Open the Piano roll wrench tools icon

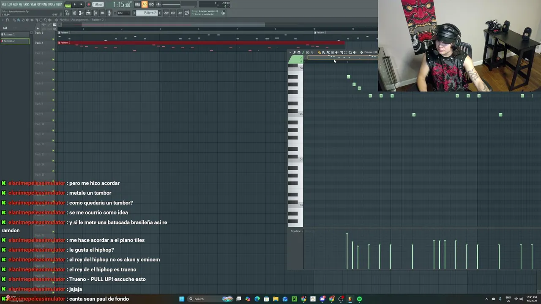295,52
